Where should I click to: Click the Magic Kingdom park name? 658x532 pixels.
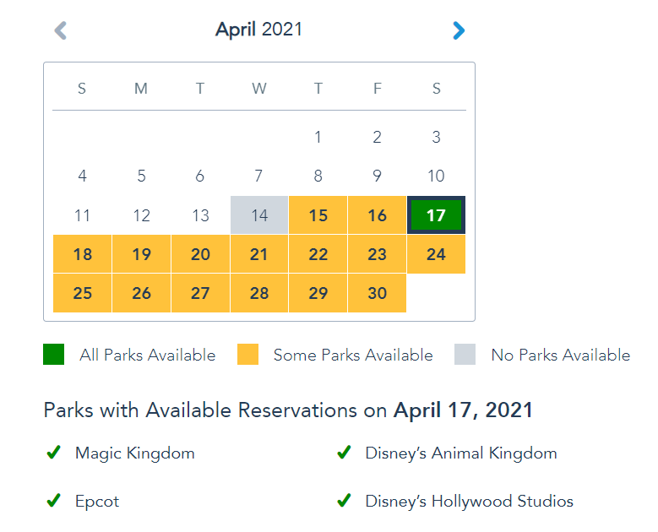(135, 453)
